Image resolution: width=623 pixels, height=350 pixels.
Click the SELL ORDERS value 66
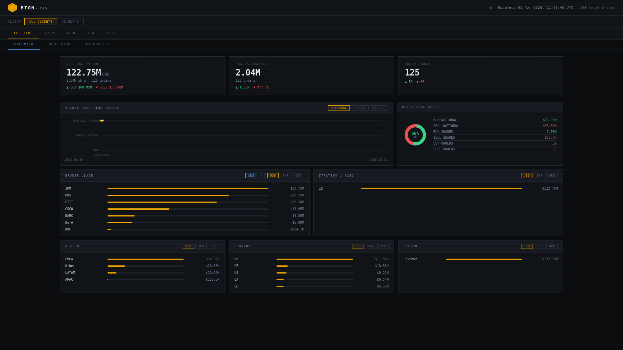pos(555,149)
